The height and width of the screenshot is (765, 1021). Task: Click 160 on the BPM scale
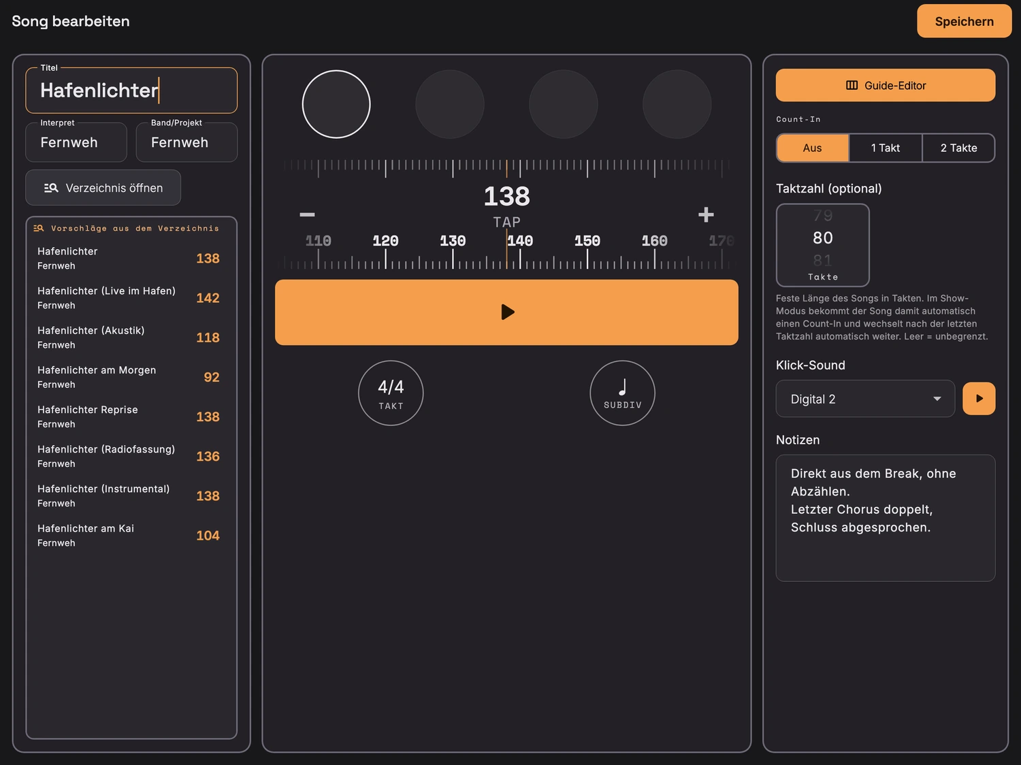(655, 241)
